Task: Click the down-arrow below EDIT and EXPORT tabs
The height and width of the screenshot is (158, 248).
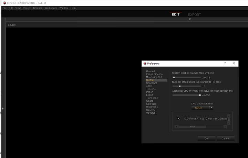Action: (x=190, y=19)
